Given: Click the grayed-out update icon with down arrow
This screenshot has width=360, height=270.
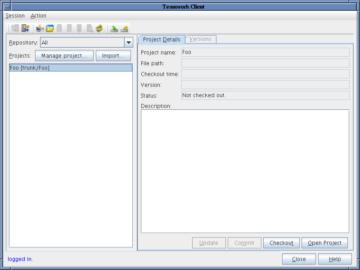Looking at the screenshot, I should (69, 28).
